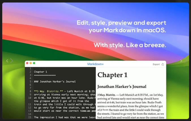191x121 pixels.
Task: Click the '=====' underline on line 3
Action: click(45, 75)
